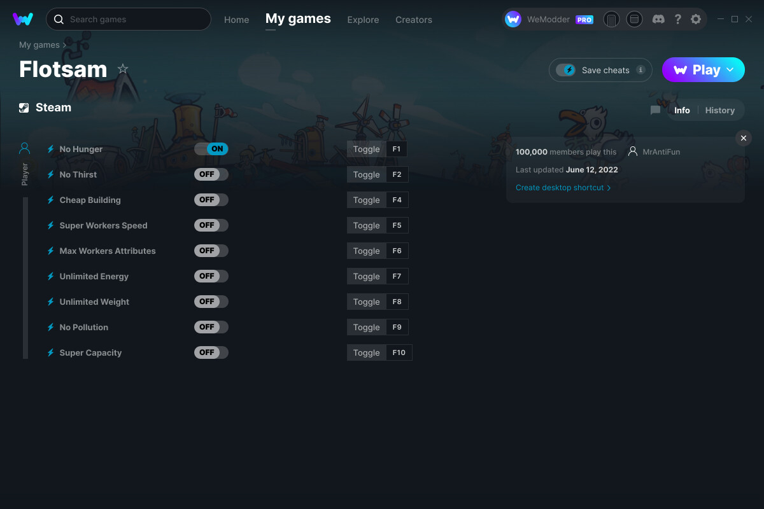Click lightning icon beside Super Workers Speed
The image size is (764, 509).
coord(51,225)
